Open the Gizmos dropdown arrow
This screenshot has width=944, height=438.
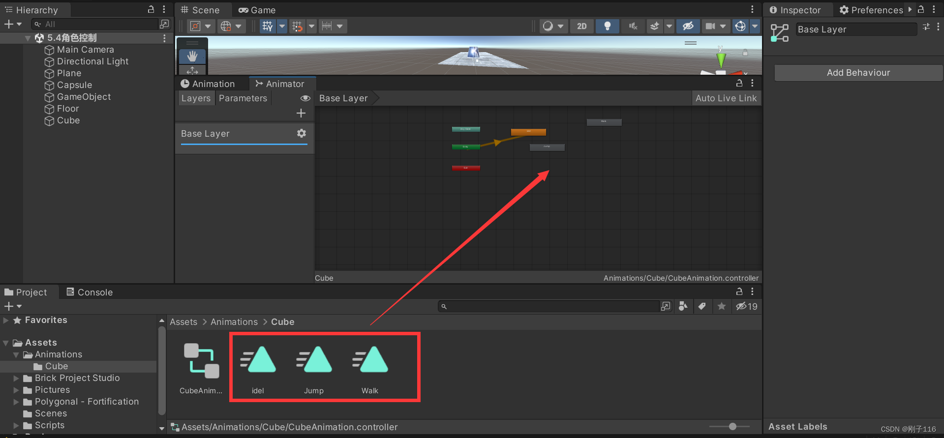pos(755,26)
